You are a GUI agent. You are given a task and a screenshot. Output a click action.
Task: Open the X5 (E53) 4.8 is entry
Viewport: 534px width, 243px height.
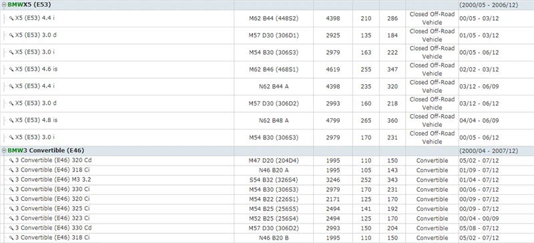(x=37, y=120)
